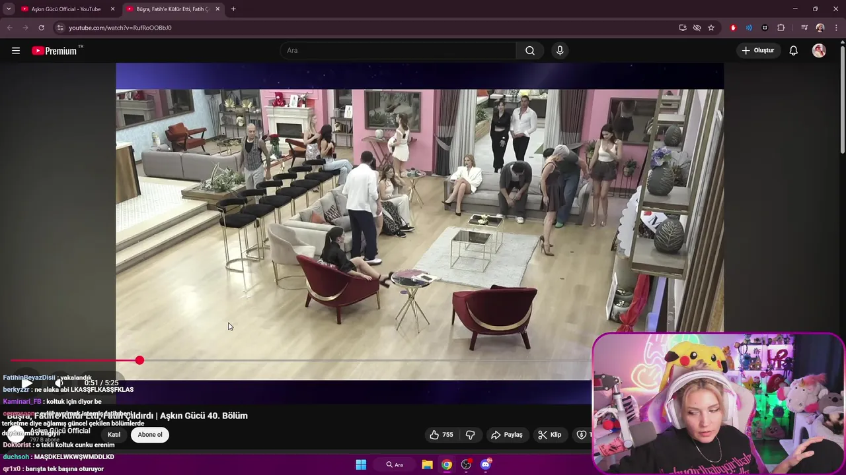Screen dimensions: 846x475
Task: Dislike the video with thumbs down
Action: click(x=471, y=435)
